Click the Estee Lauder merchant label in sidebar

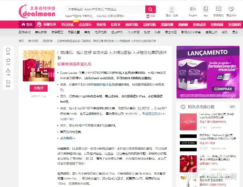pyautogui.click(x=218, y=170)
